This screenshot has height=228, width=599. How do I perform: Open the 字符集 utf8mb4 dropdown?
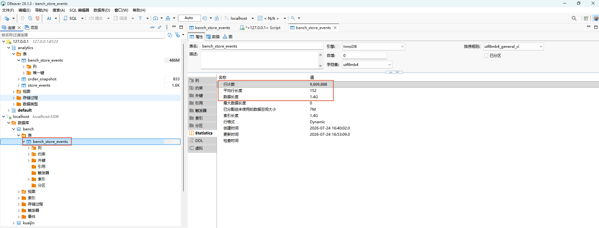pos(367,64)
